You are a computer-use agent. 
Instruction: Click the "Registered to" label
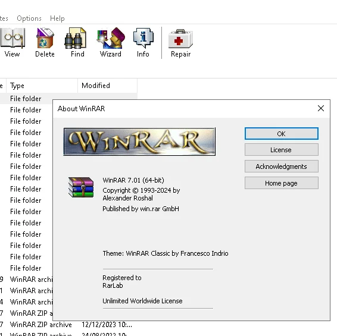click(122, 278)
